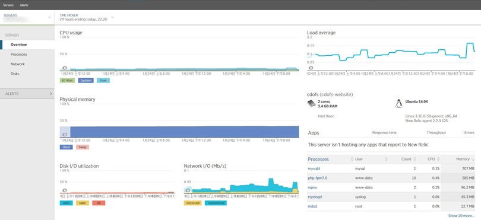Screen dimensions: 481x220
Task: Sort the process table by Count
Action: [x=409, y=160]
